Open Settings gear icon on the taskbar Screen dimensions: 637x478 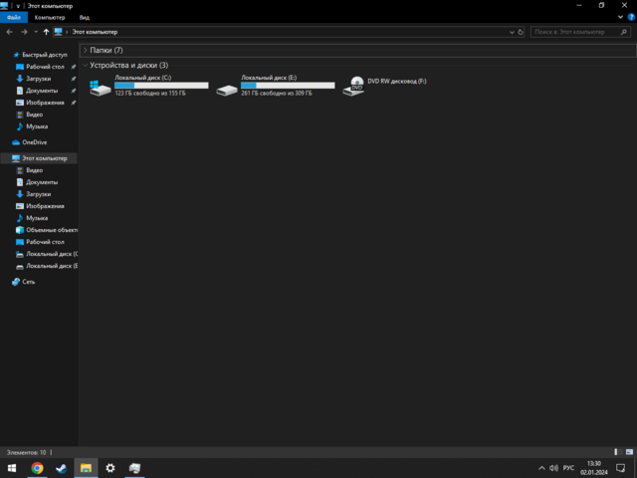[110, 467]
